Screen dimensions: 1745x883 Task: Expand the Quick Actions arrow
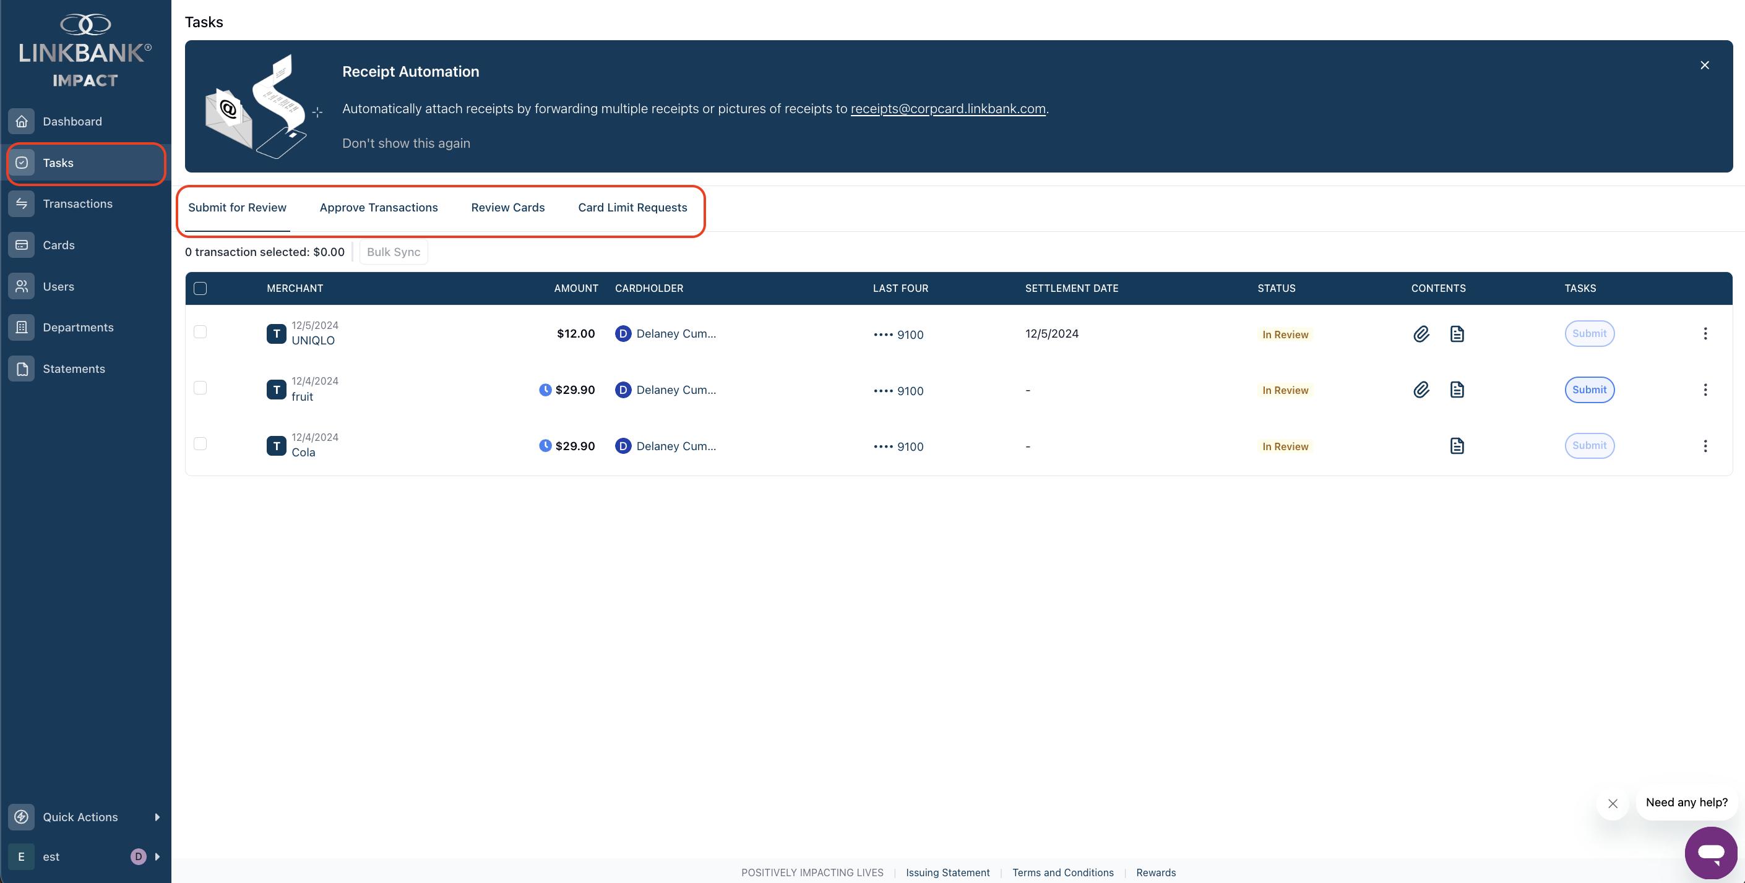tap(157, 817)
